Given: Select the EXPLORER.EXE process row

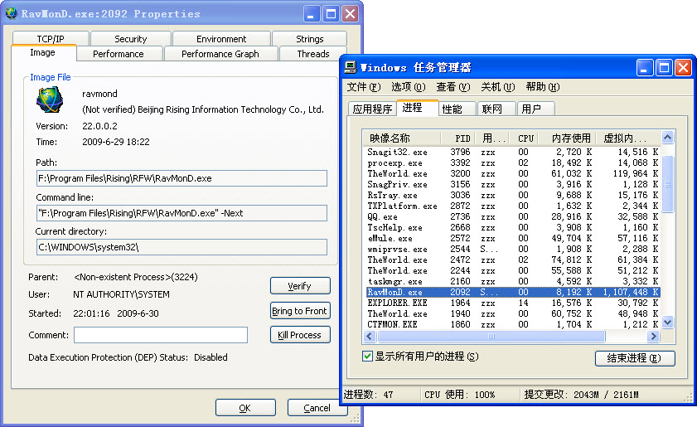Looking at the screenshot, I should pyautogui.click(x=512, y=303).
